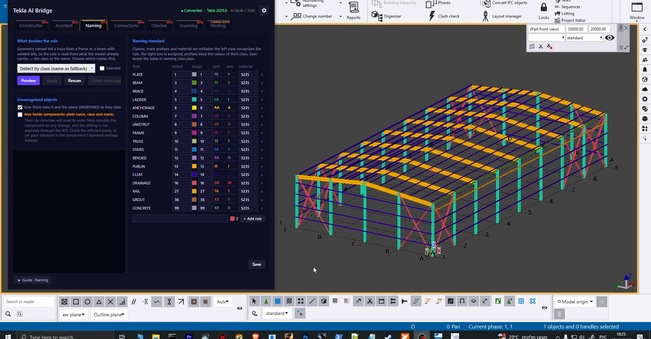Click the yellow ANCHORAGE color swatch
Screen dimensions: 651x339
pyautogui.click(x=194, y=108)
